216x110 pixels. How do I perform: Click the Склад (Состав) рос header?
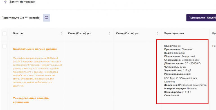(128, 33)
